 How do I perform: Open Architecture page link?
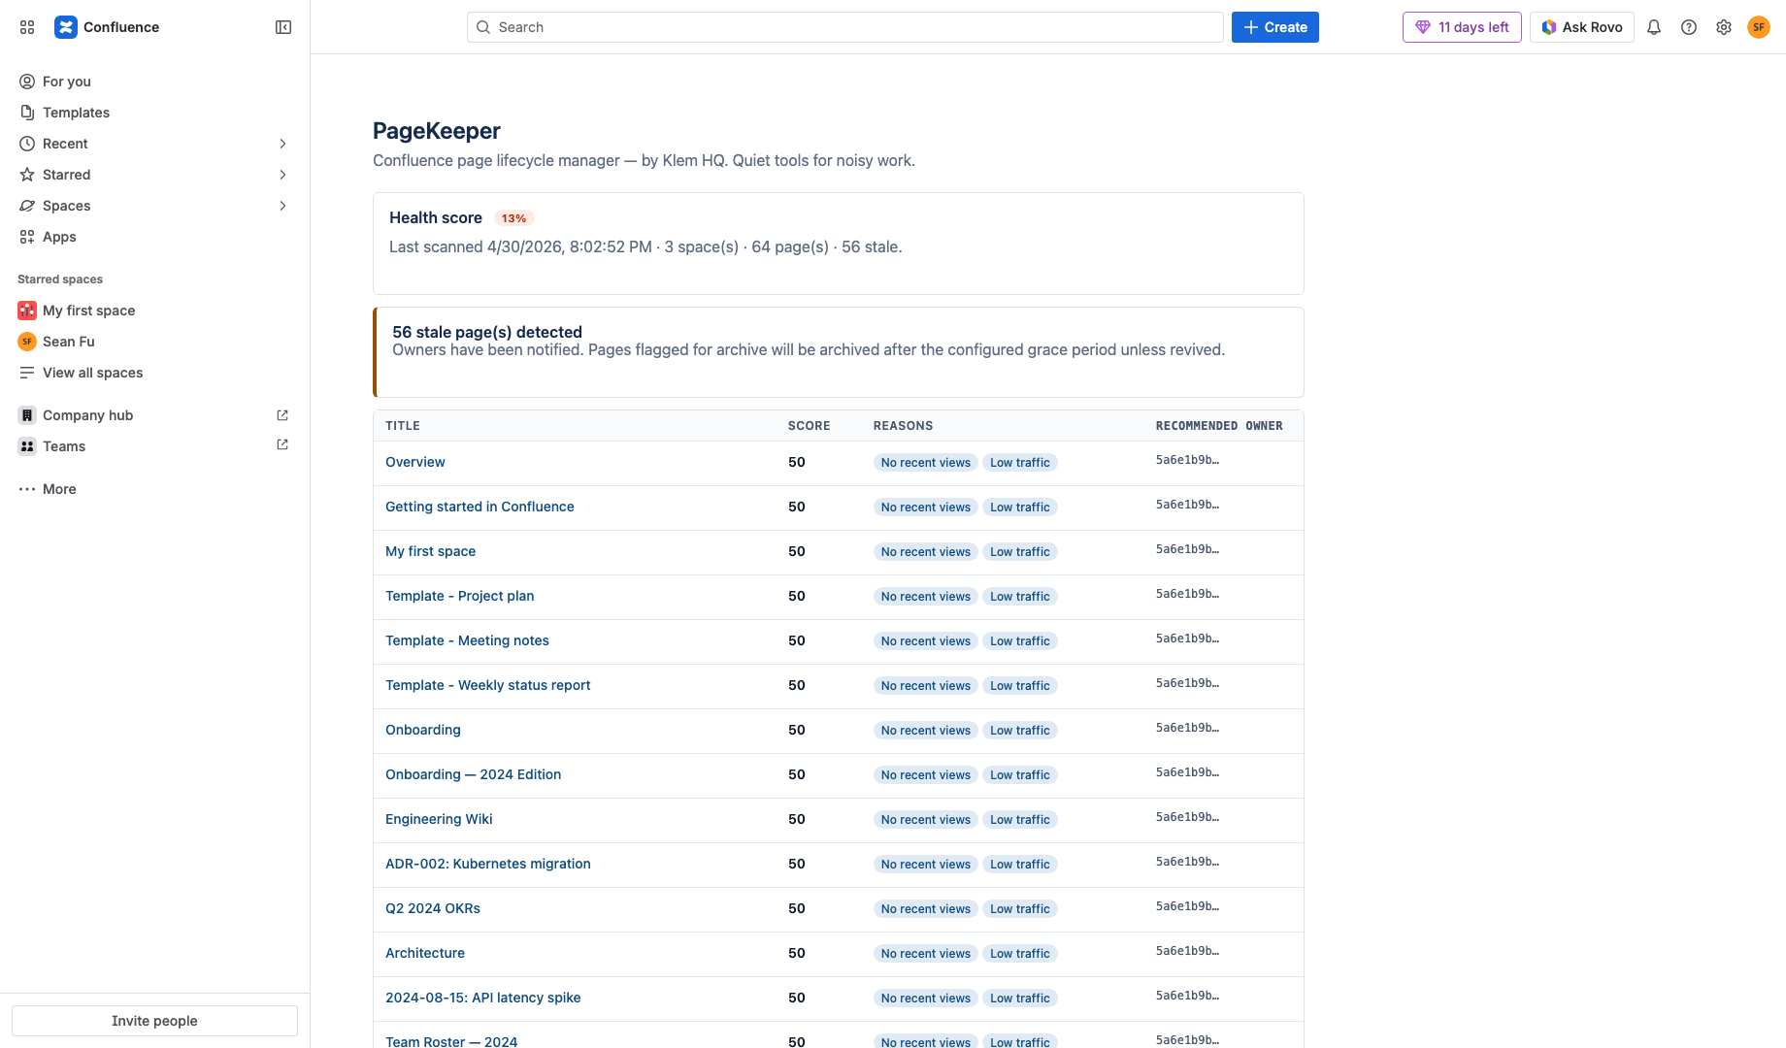point(425,953)
